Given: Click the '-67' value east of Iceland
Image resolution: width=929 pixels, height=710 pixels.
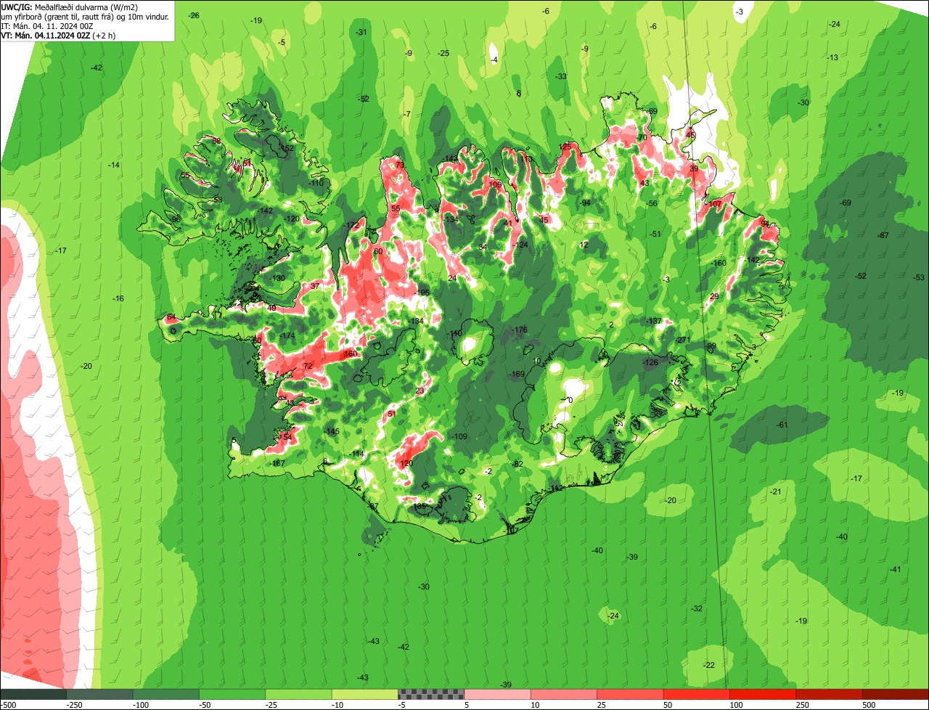Looking at the screenshot, I should click(883, 235).
